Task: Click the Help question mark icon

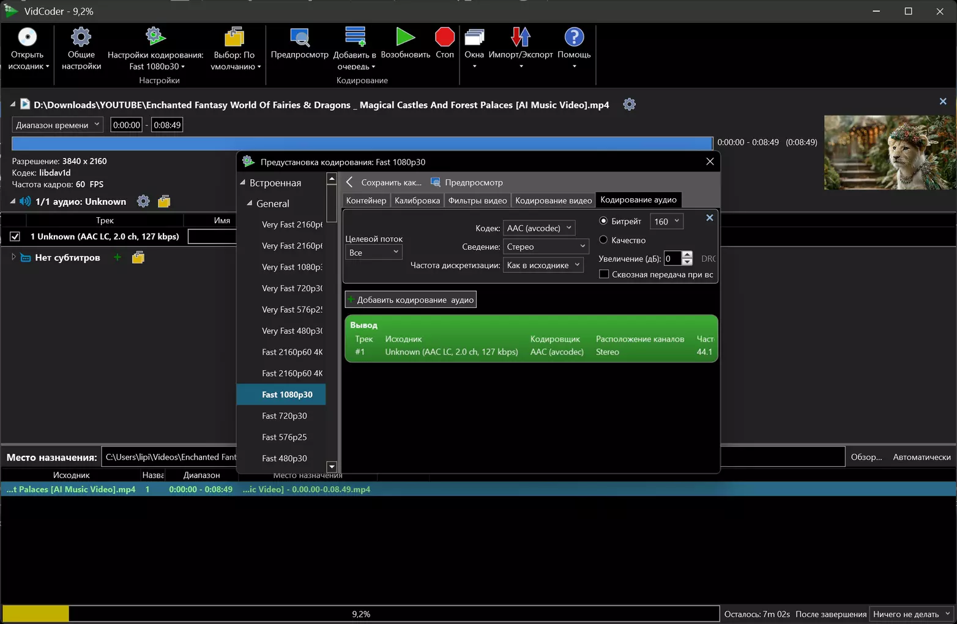Action: (574, 38)
